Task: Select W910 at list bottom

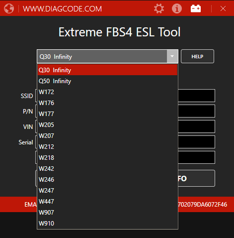Action: coord(107,224)
